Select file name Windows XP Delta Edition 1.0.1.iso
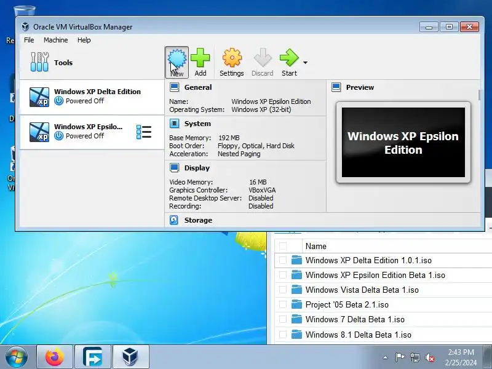The image size is (492, 369). (368, 260)
